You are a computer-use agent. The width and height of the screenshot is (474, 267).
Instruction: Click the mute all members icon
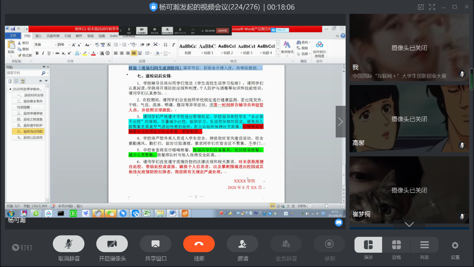pyautogui.click(x=286, y=244)
